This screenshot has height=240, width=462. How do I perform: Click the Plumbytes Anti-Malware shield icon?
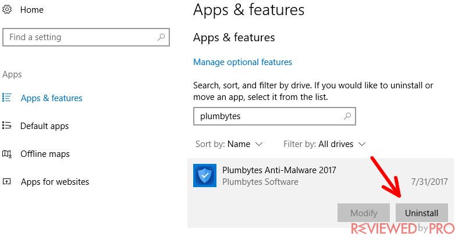click(x=205, y=175)
